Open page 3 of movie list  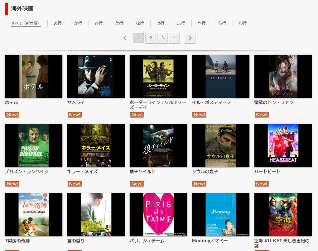(162, 38)
